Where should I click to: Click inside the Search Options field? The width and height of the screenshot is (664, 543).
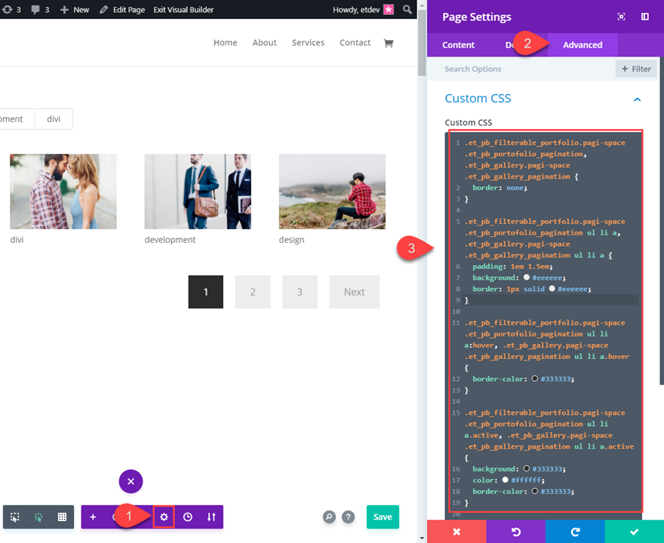(498, 69)
